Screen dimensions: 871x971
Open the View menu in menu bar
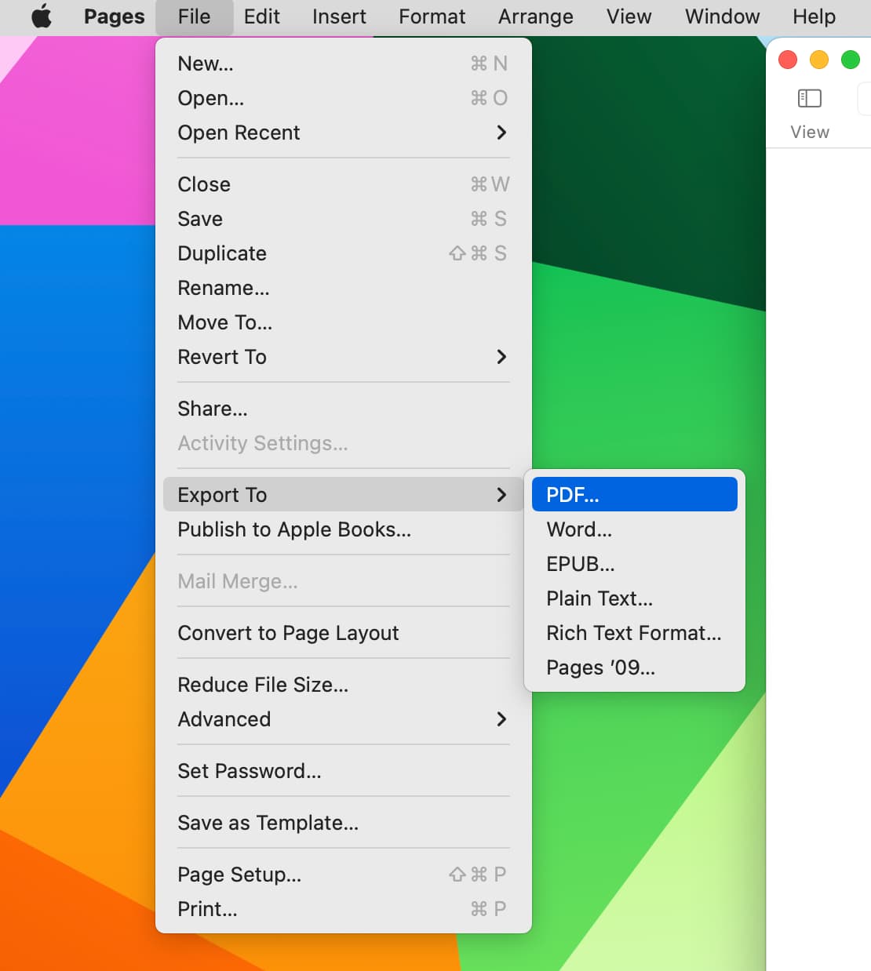[629, 16]
